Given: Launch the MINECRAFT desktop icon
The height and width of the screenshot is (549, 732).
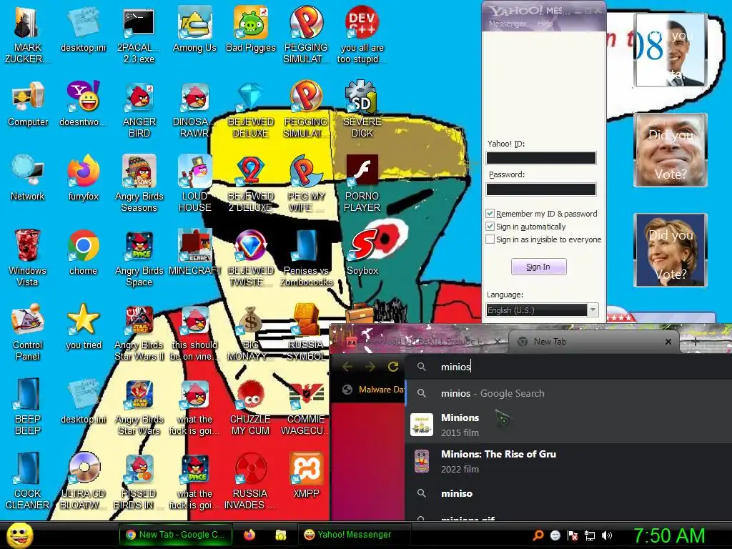Looking at the screenshot, I should coord(194,246).
